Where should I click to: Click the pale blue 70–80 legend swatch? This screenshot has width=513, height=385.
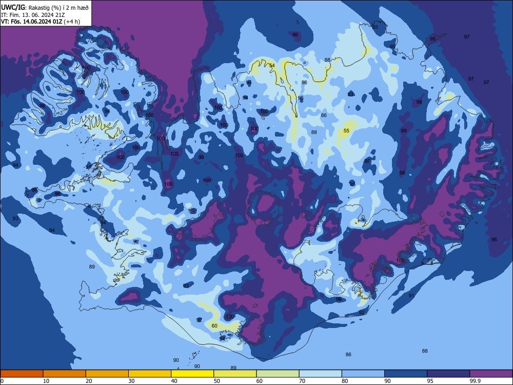pyautogui.click(x=321, y=374)
